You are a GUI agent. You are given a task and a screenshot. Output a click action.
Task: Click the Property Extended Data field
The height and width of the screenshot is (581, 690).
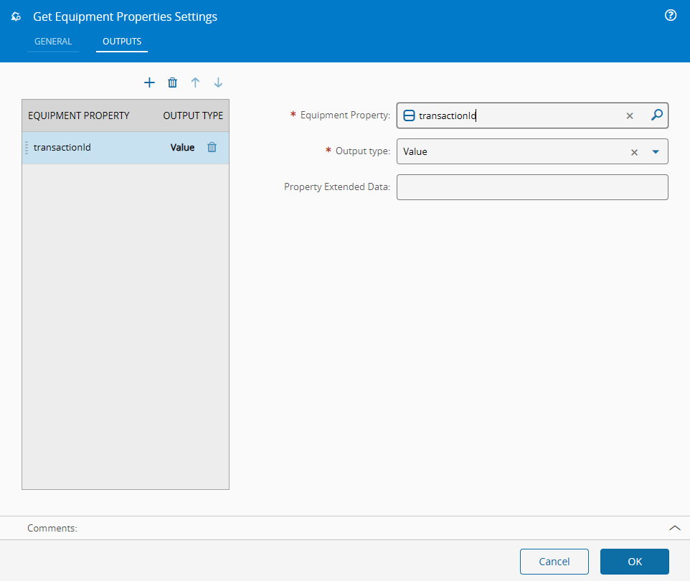(x=532, y=187)
